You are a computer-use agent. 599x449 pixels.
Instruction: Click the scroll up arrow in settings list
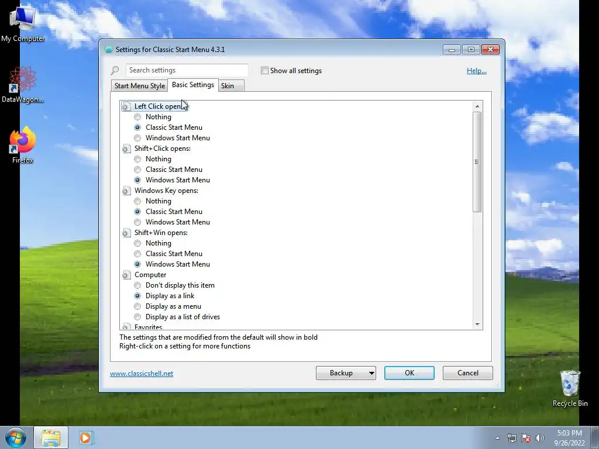pos(477,106)
